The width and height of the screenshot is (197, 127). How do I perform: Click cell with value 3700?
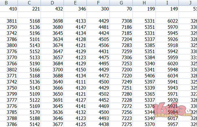(x=52, y=70)
